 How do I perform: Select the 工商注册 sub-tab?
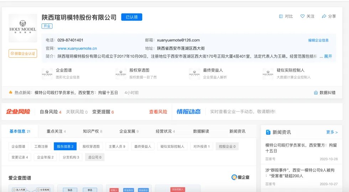point(41,146)
